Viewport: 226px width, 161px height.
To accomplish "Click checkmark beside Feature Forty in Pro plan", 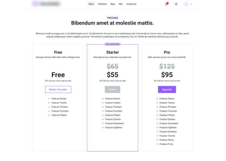I will tap(157, 144).
